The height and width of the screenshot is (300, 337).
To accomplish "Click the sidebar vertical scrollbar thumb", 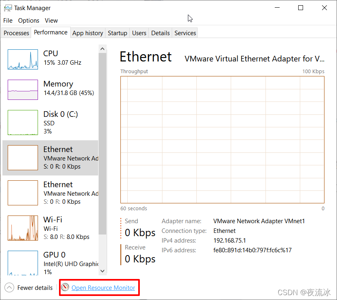I will click(103, 144).
